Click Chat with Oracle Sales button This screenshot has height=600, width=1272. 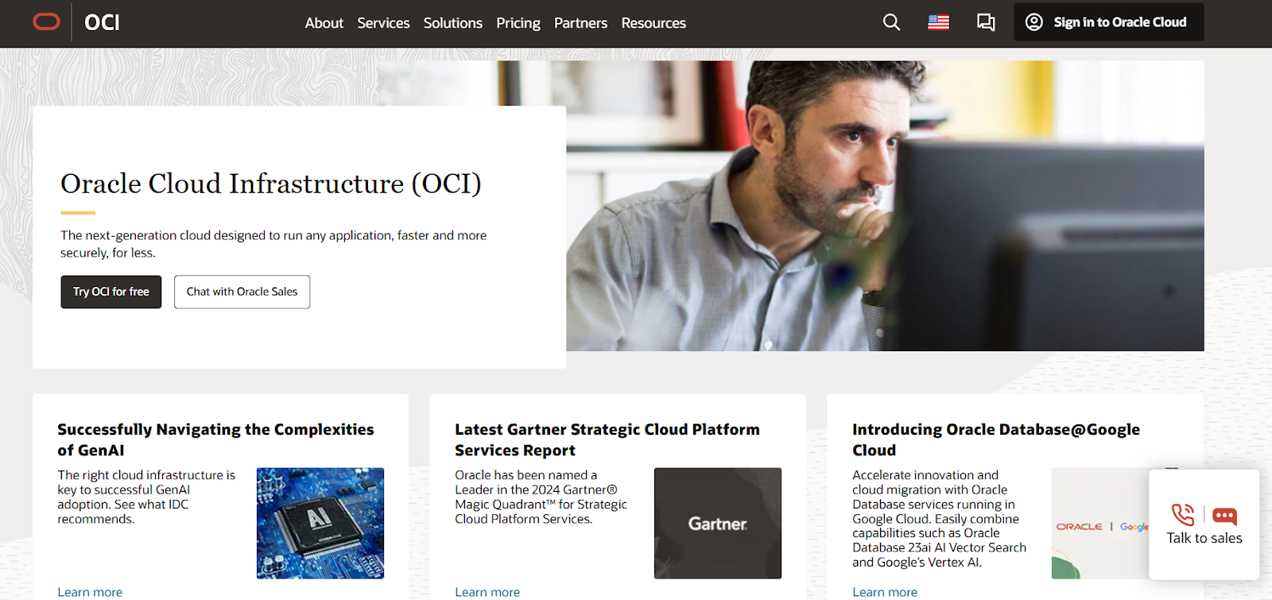[242, 292]
